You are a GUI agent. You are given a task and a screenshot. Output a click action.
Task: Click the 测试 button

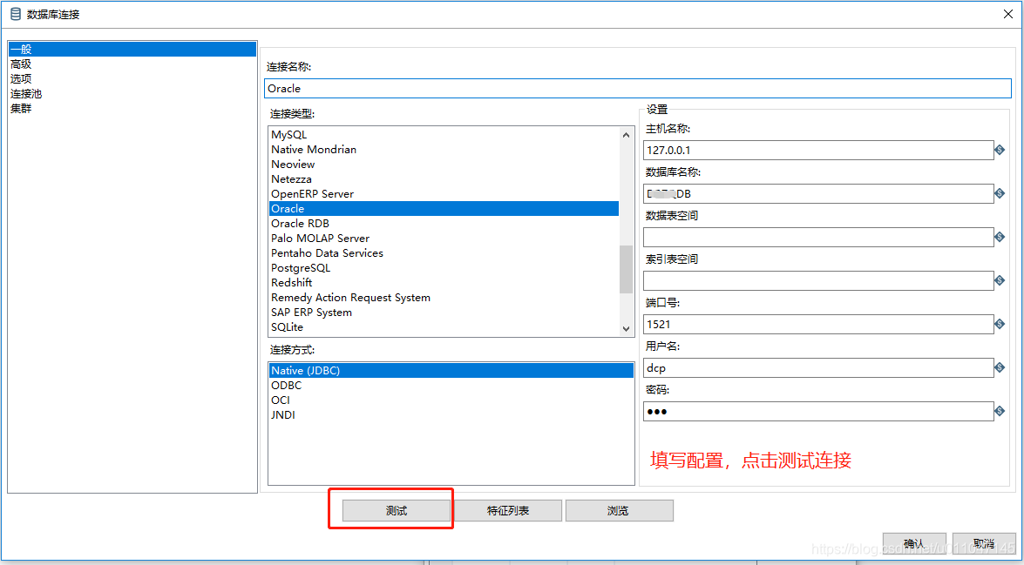tap(397, 510)
